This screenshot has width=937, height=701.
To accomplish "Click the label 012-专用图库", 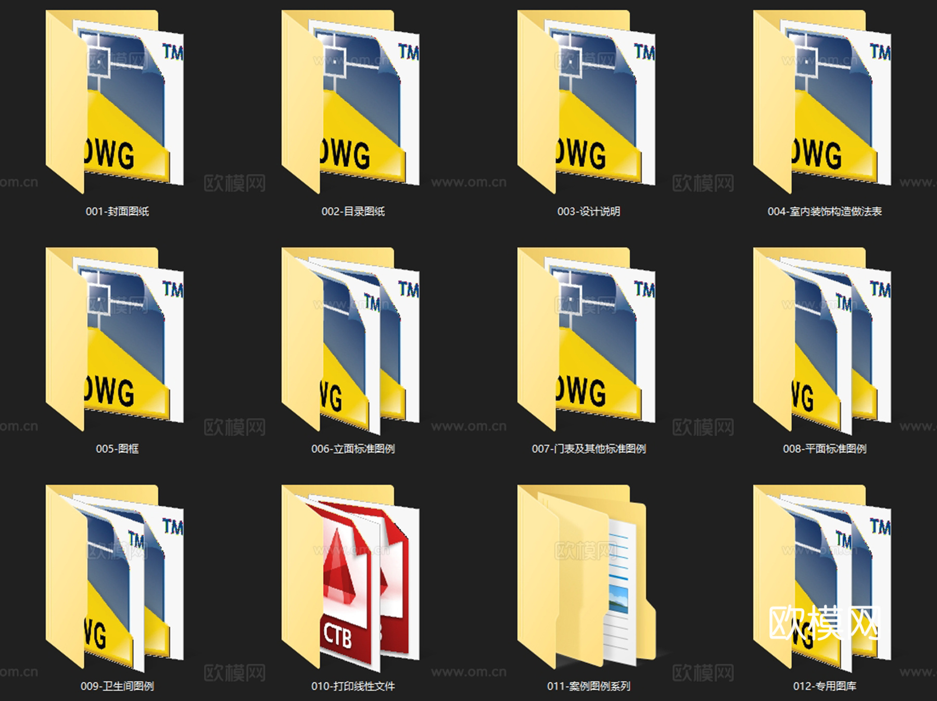I will pos(825,686).
